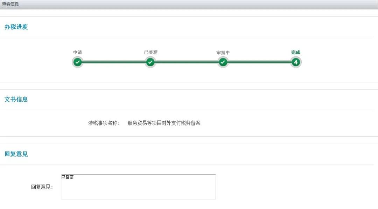This screenshot has height=209, width=378.
Task: Click the 申请 step checkmark icon
Action: pyautogui.click(x=77, y=62)
